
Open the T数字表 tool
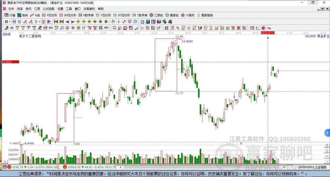(140, 15)
